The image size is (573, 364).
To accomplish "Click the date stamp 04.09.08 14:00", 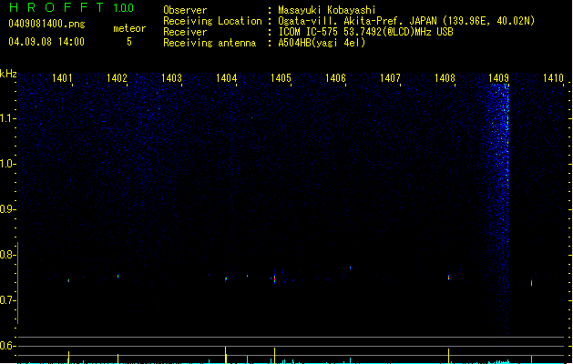I will point(46,42).
